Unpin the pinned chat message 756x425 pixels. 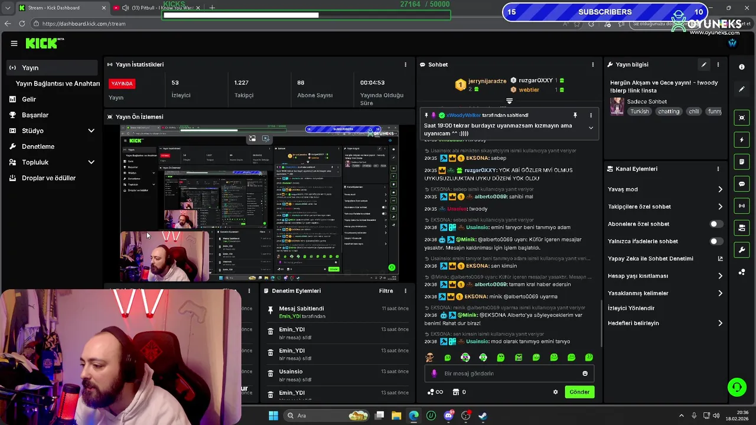(575, 115)
